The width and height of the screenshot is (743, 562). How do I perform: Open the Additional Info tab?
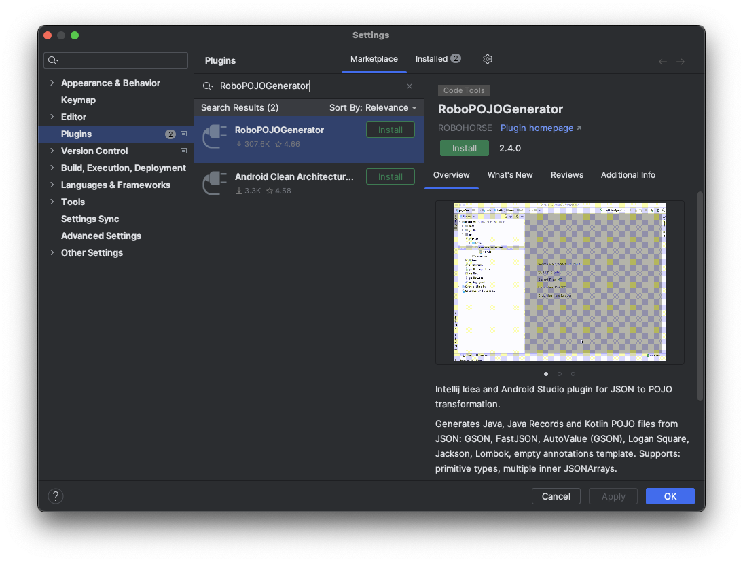(628, 175)
